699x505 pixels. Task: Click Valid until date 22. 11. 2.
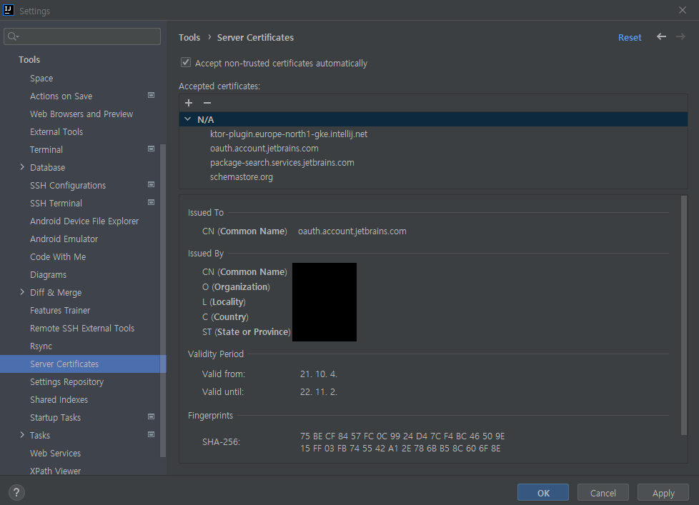click(x=319, y=392)
